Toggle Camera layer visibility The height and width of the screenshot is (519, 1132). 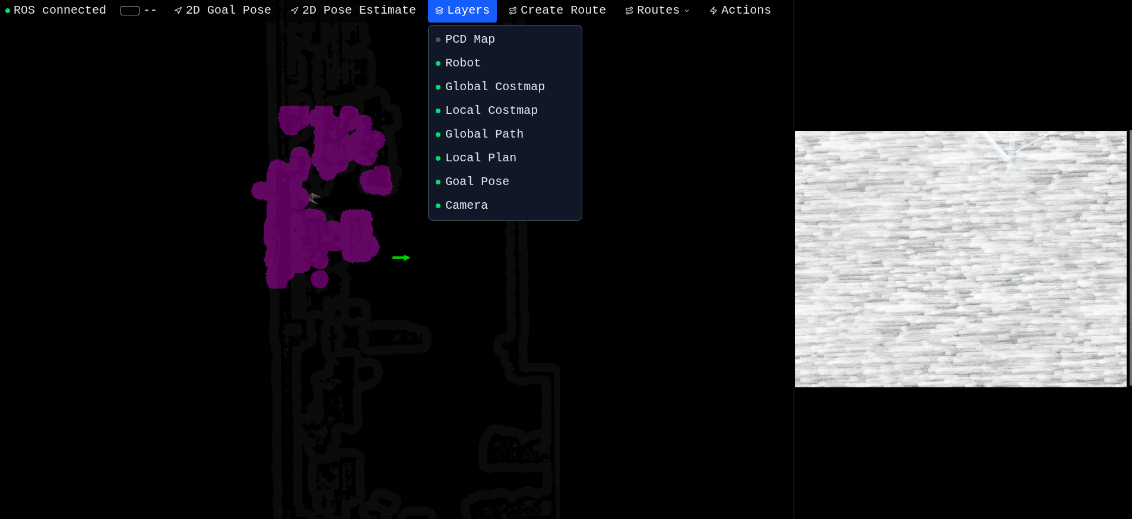(x=505, y=205)
